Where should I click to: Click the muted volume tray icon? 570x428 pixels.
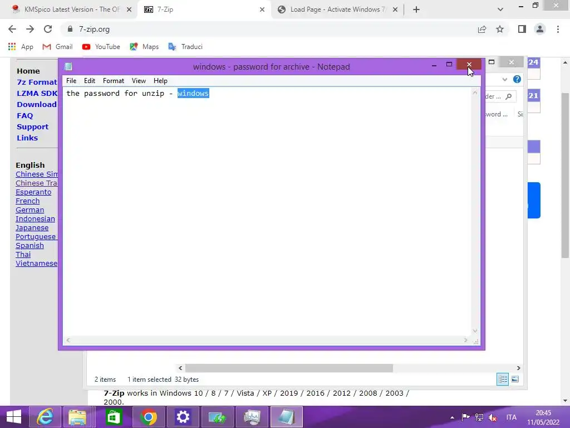pyautogui.click(x=493, y=417)
